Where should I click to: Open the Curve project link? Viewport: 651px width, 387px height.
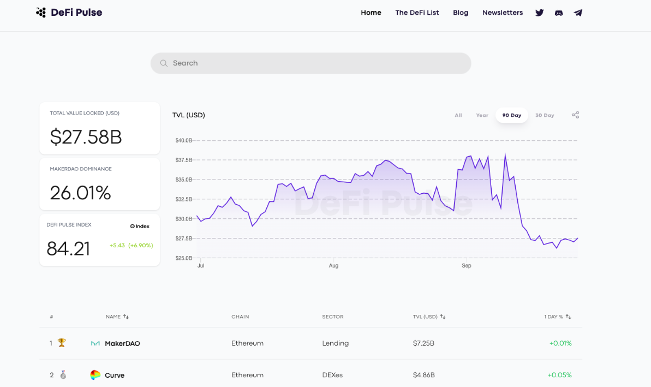[115, 376]
